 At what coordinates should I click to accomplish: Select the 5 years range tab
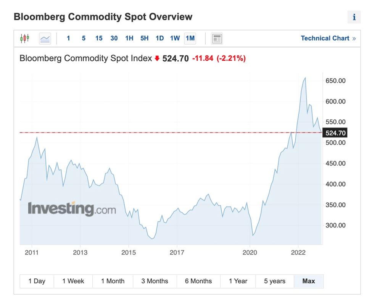275,281
